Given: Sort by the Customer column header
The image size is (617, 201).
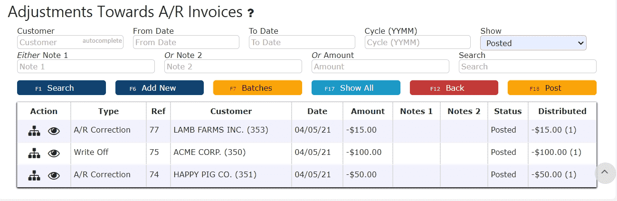Looking at the screenshot, I should pos(231,111).
